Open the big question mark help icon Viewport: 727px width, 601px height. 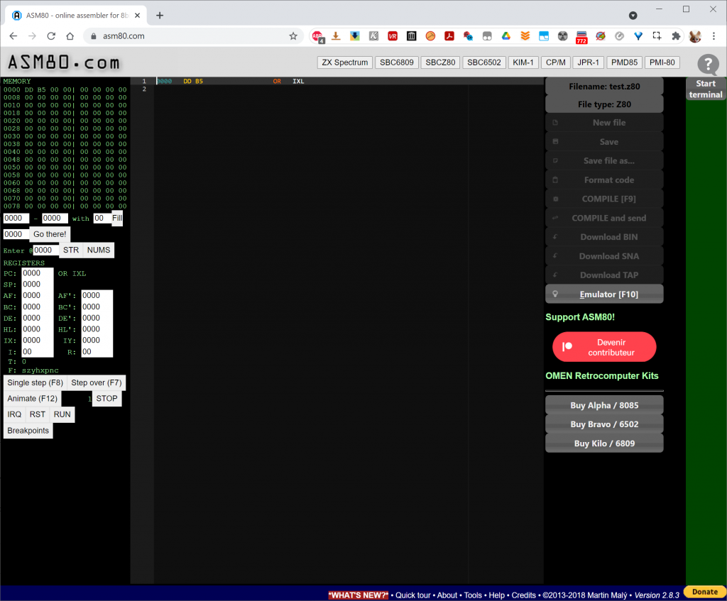pyautogui.click(x=708, y=66)
